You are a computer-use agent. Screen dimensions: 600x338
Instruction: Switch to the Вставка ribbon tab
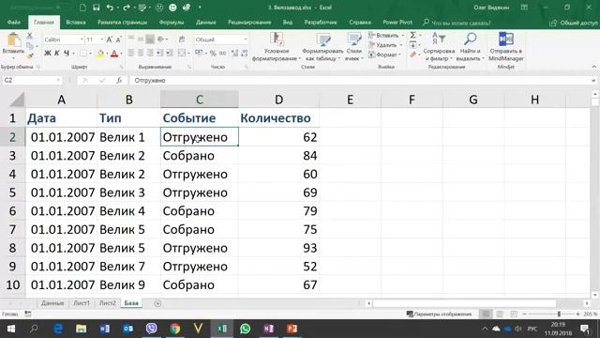76,23
